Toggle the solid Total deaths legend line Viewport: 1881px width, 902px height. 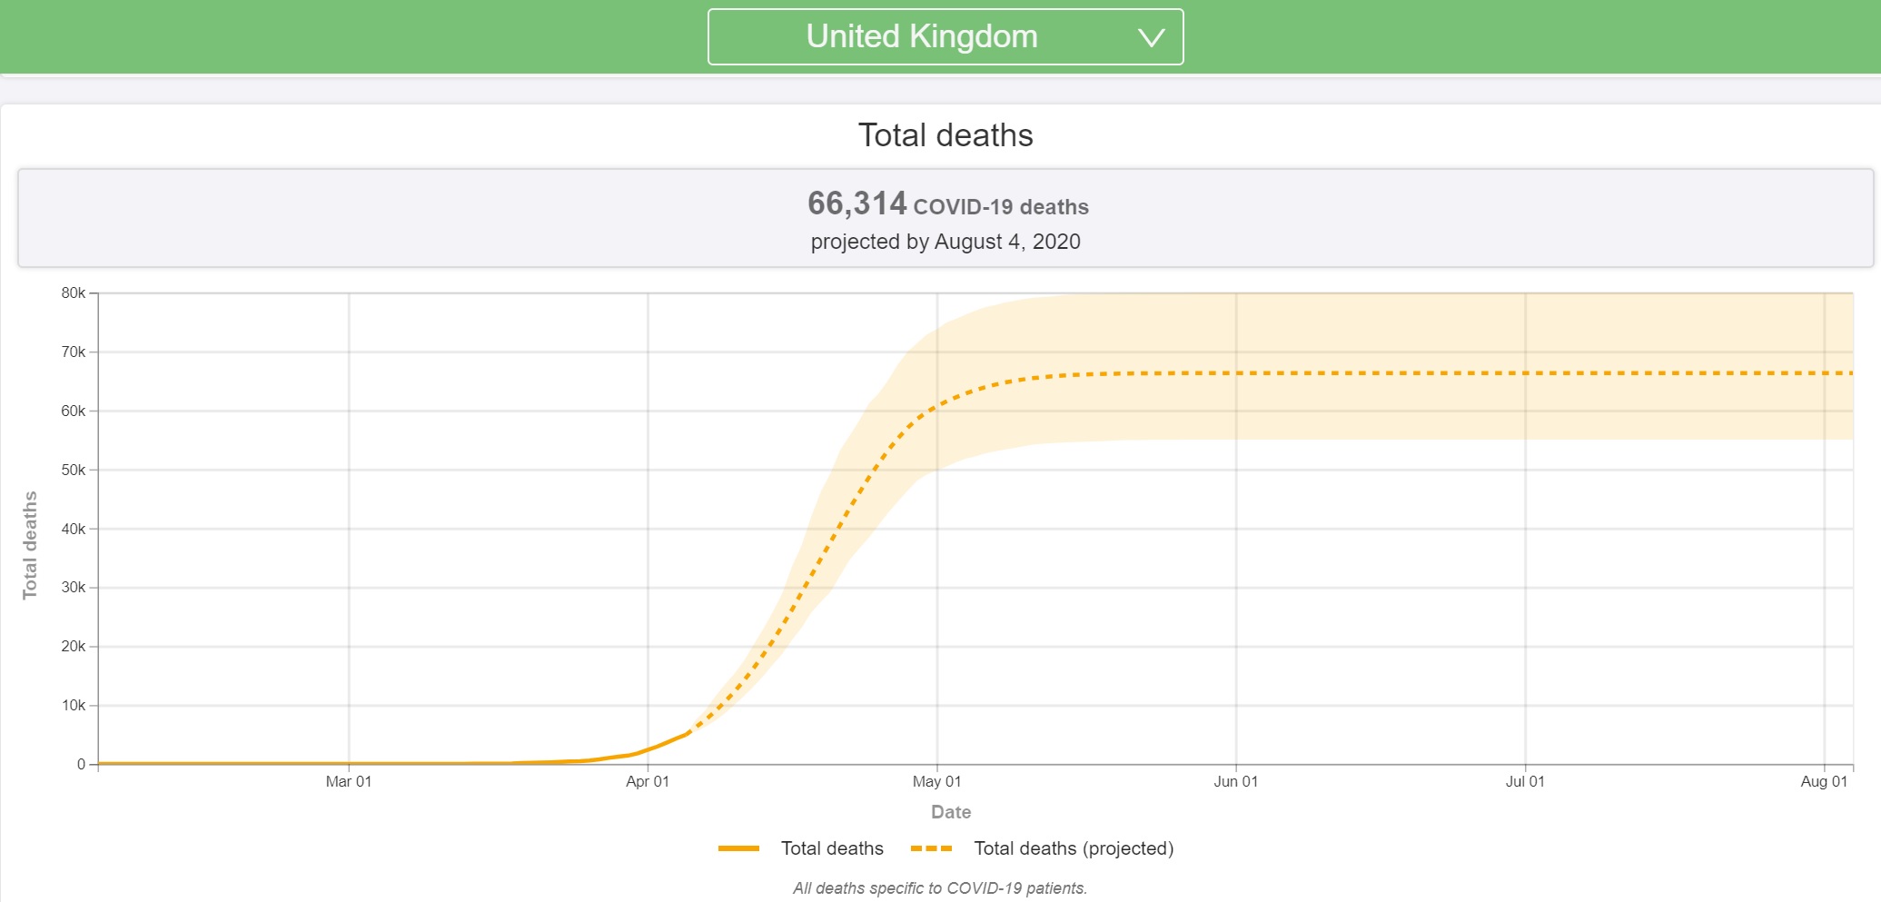coord(738,848)
